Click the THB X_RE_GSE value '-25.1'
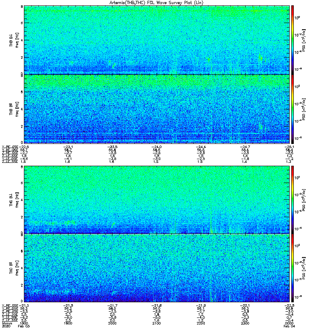Viewport: 309px width, 329px height. click(289, 147)
